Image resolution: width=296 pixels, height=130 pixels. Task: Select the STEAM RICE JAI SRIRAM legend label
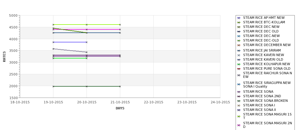262,50
